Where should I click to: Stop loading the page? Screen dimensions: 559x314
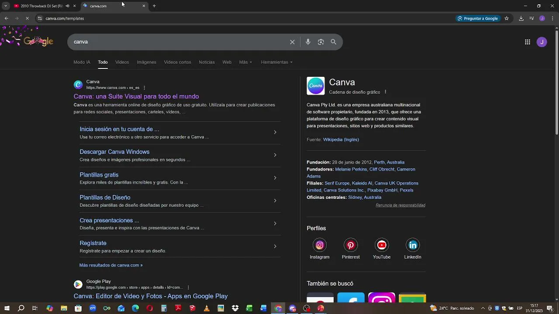pyautogui.click(x=27, y=18)
